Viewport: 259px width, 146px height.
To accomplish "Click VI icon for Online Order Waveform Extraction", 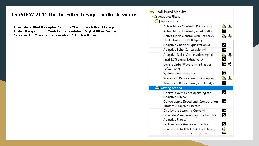I will point(224,64).
